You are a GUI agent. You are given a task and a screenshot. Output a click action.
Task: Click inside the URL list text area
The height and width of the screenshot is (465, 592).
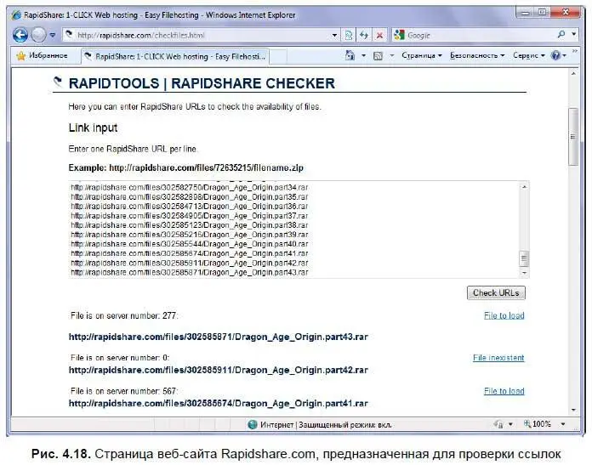click(289, 229)
